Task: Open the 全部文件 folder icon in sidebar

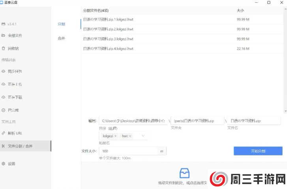Action: (x=4, y=36)
